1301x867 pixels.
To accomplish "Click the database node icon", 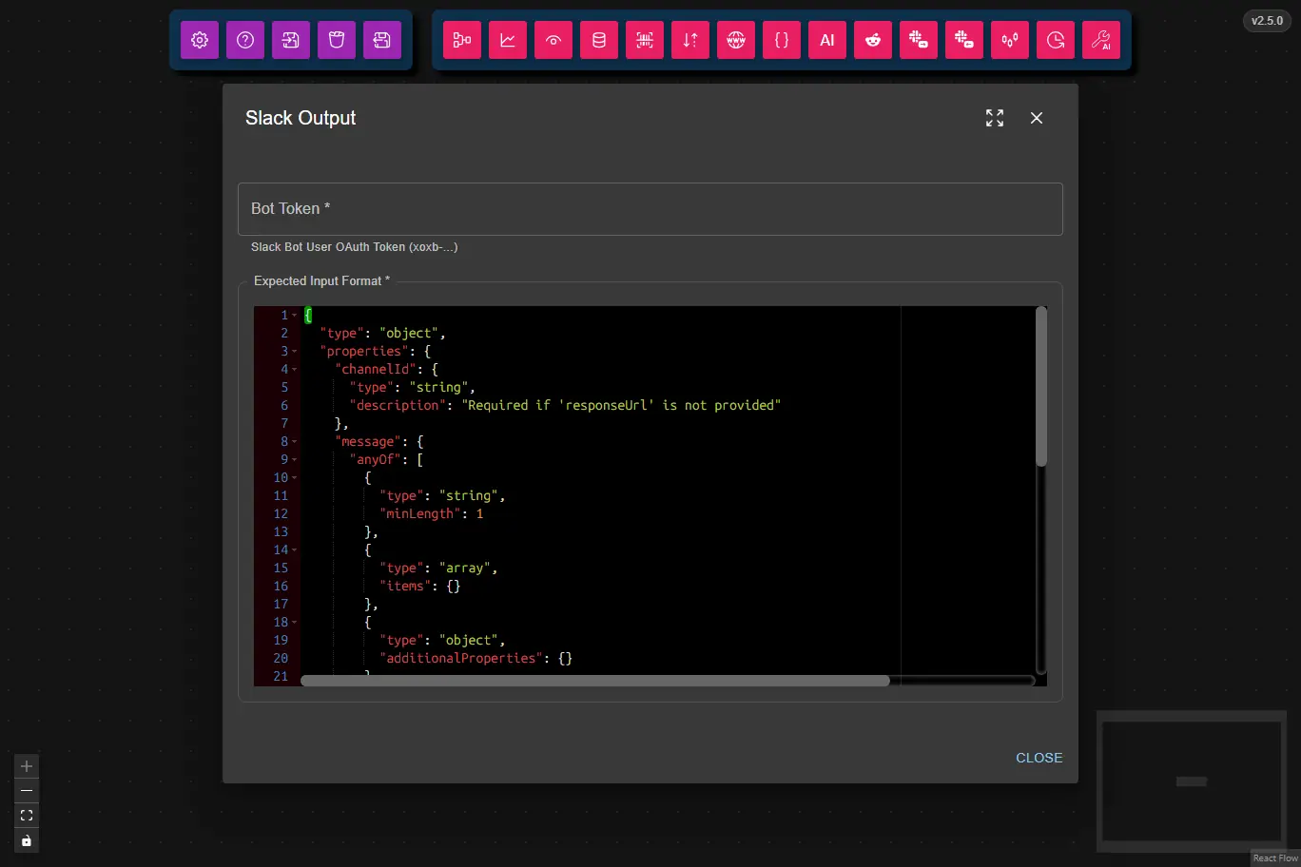I will 599,40.
